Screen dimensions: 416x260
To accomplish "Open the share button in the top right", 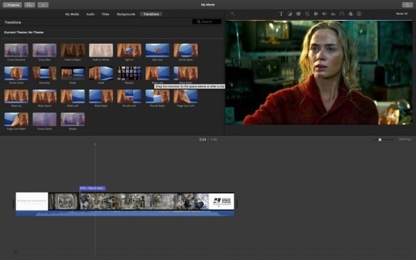I will 407,5.
